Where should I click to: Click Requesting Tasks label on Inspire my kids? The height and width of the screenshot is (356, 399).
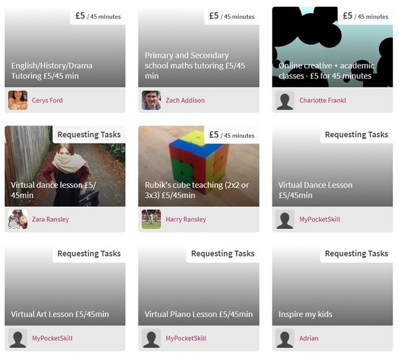coord(357,253)
